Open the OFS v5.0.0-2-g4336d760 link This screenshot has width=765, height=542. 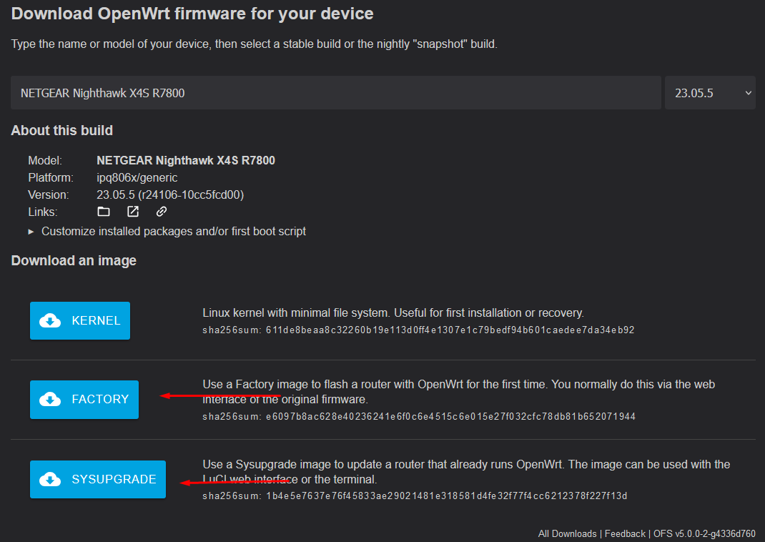point(704,533)
